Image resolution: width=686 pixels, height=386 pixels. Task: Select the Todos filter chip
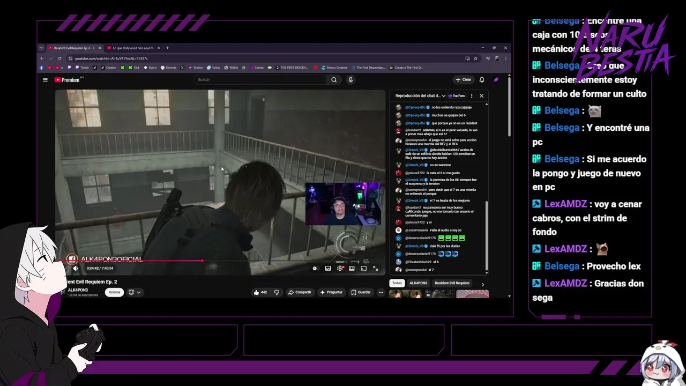point(397,283)
